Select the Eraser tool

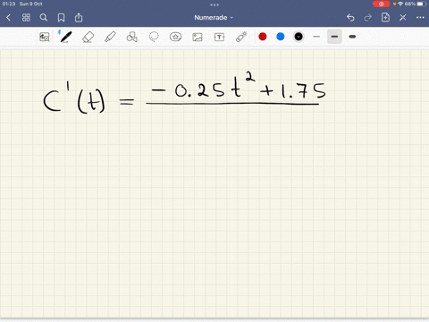pyautogui.click(x=88, y=37)
